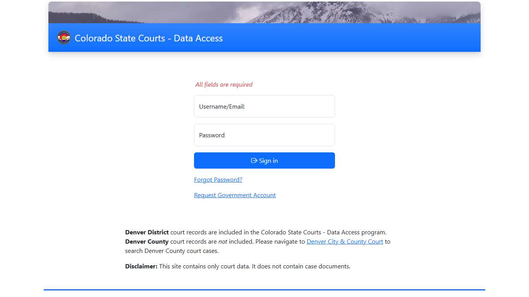Viewport: 529px width, 297px height.
Task: Click the Disclaimer paragraph text
Action: pos(237,266)
